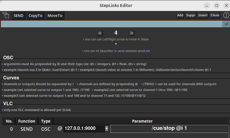Click the hand pointer icon in toolbar
This screenshot has width=230, height=138.
click(x=6, y=15)
